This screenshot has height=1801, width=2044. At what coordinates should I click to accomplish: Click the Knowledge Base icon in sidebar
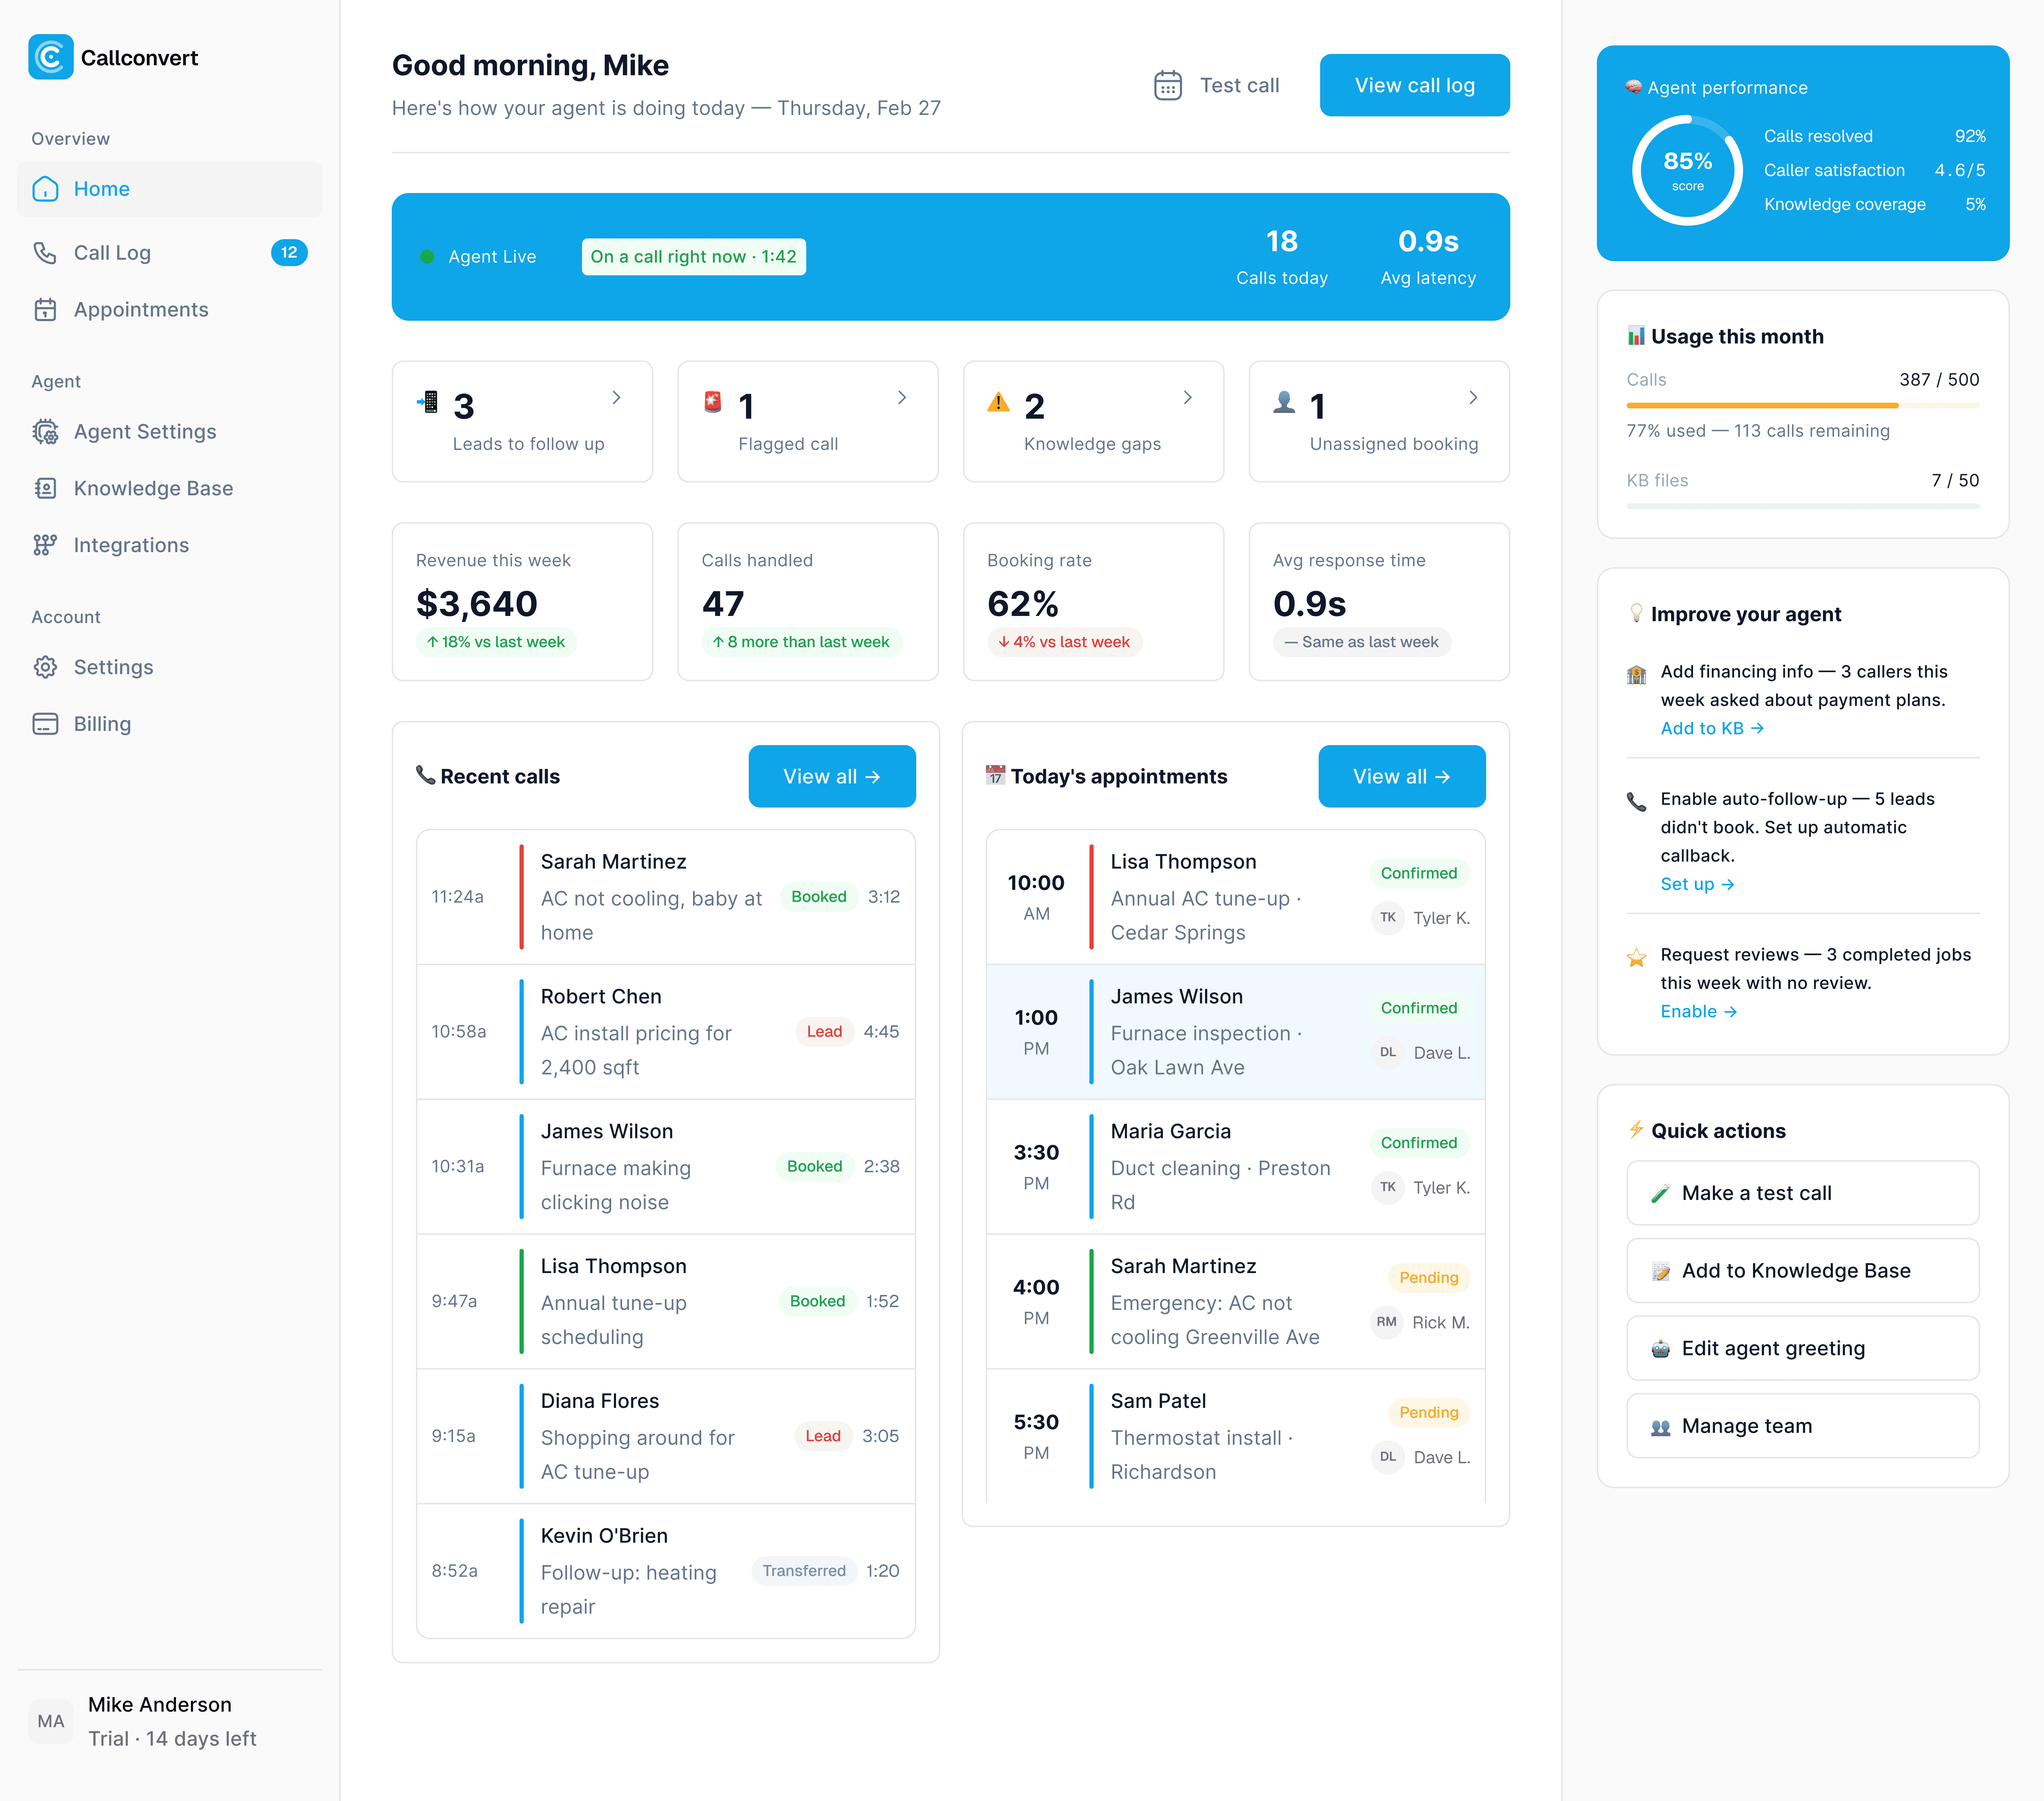click(x=45, y=488)
